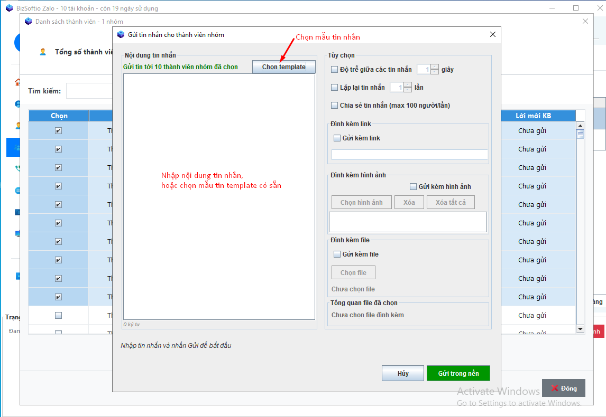
Task: Toggle the Lặp lại tin nhắn checkbox
Action: (x=334, y=88)
